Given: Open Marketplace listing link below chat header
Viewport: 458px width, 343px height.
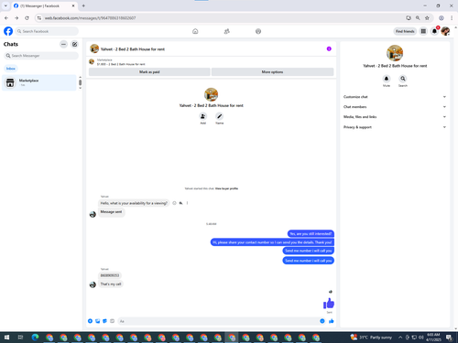Looking at the screenshot, I should pos(121,62).
